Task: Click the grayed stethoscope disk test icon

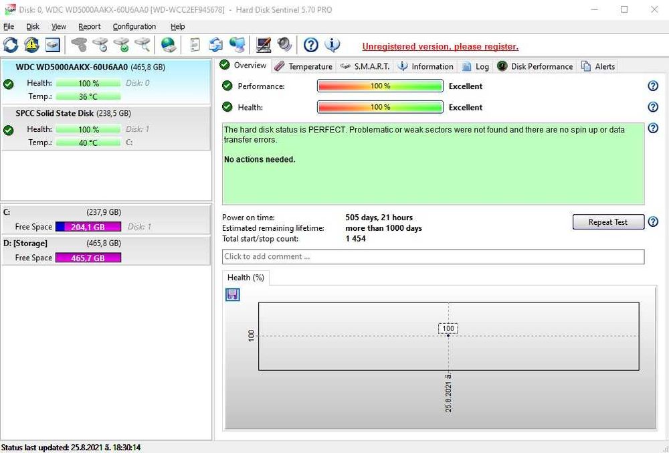Action: tap(80, 44)
